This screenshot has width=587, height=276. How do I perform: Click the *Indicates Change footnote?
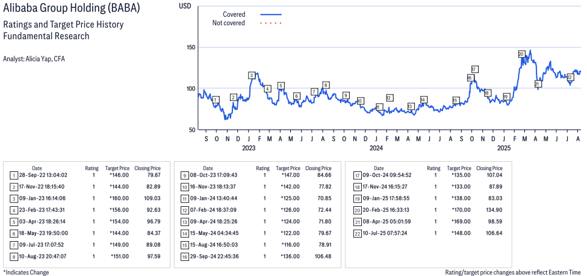25,272
